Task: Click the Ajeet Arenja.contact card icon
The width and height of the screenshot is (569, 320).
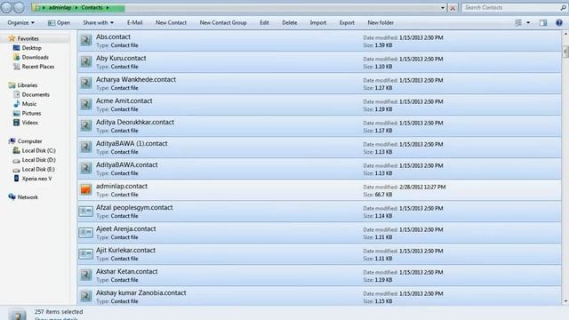Action: [86, 233]
